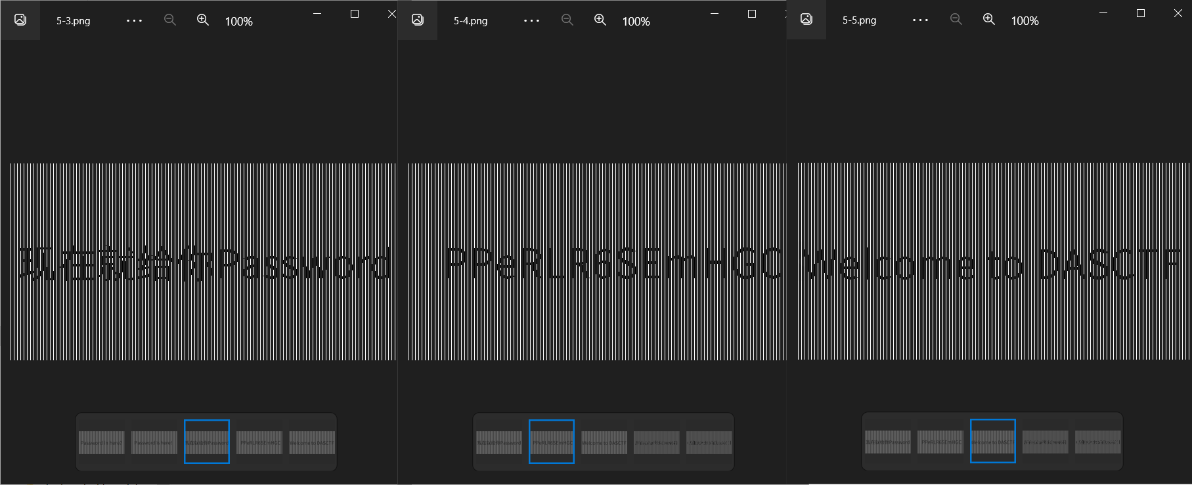Minimize the 5-4.png window

pyautogui.click(x=715, y=14)
